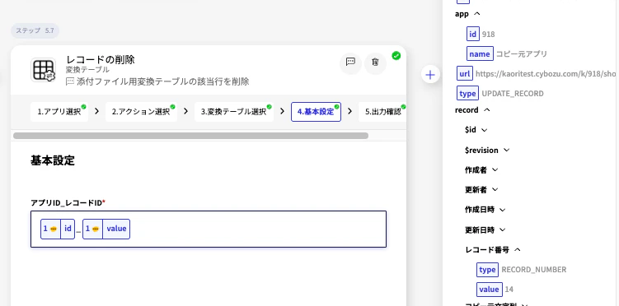Expand the 作成者 node
Viewport: 619px width, 306px height.
coord(495,170)
